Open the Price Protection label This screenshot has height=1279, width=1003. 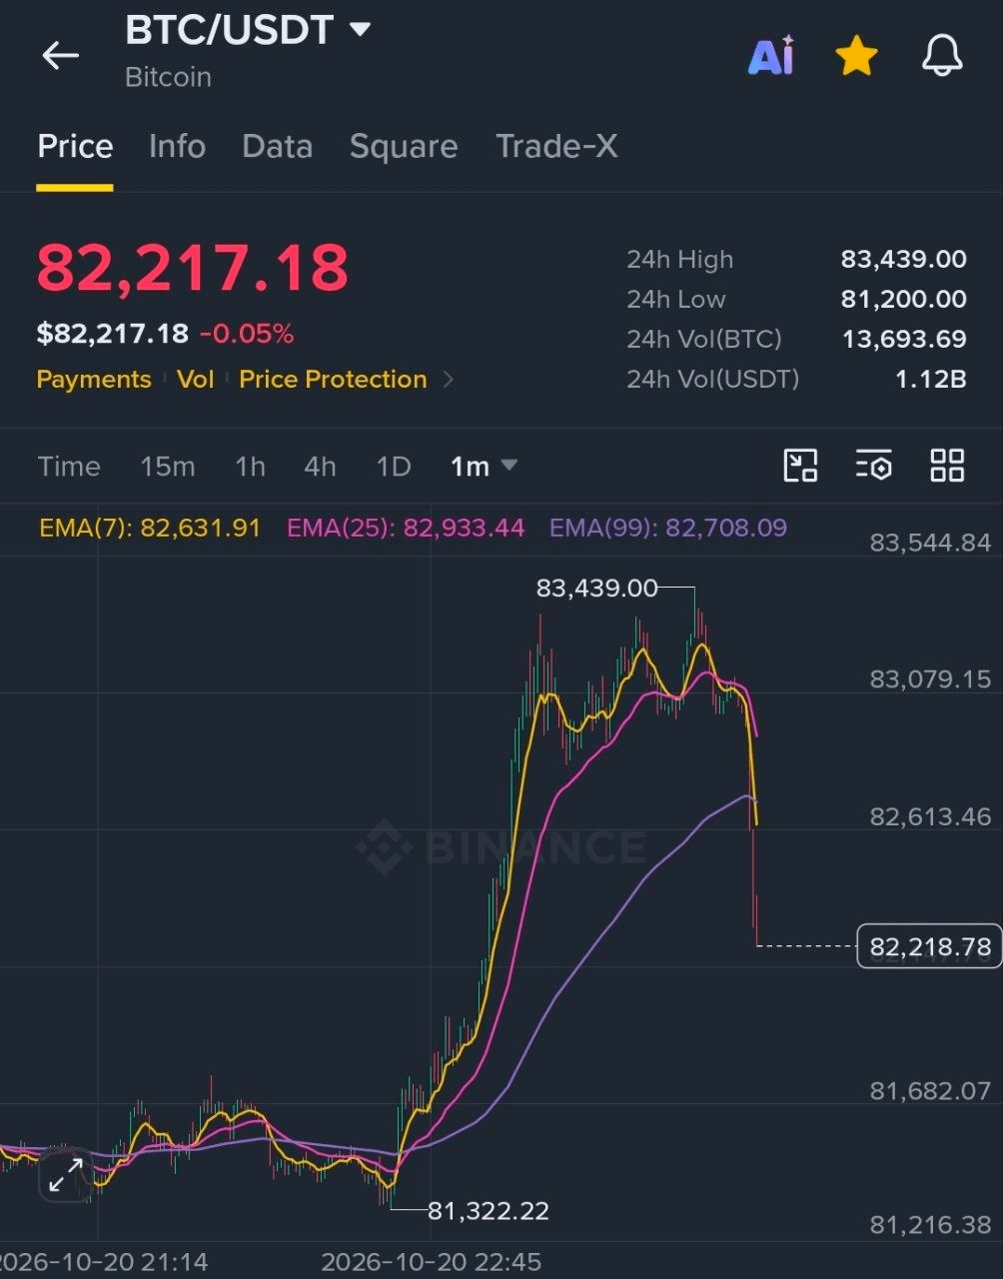pyautogui.click(x=333, y=380)
